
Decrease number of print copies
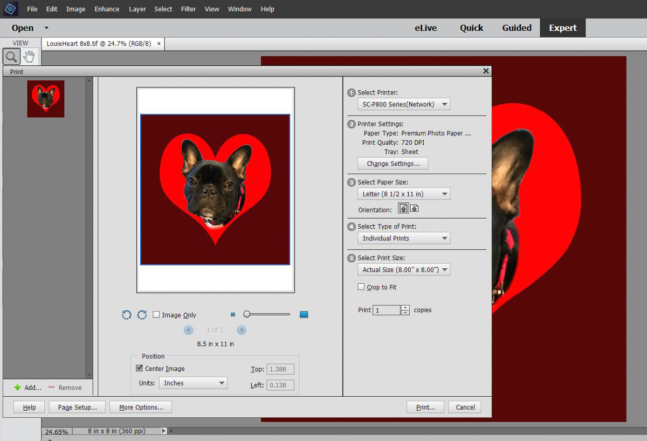pos(405,313)
